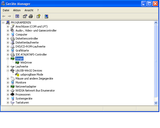Select Mäuse und andere Zeigegeräte label
This screenshot has width=160, height=128.
click(34, 78)
